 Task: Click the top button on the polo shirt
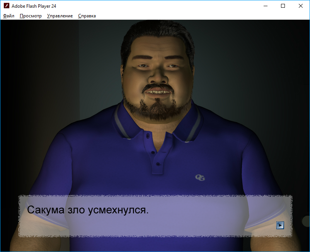(148, 135)
